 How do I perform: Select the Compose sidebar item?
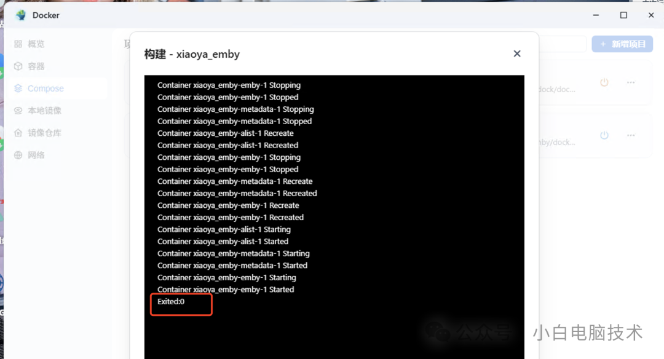(x=58, y=89)
